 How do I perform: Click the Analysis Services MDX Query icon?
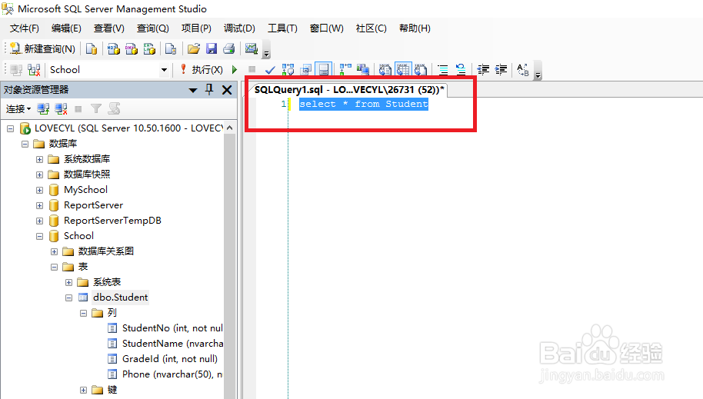(113, 48)
